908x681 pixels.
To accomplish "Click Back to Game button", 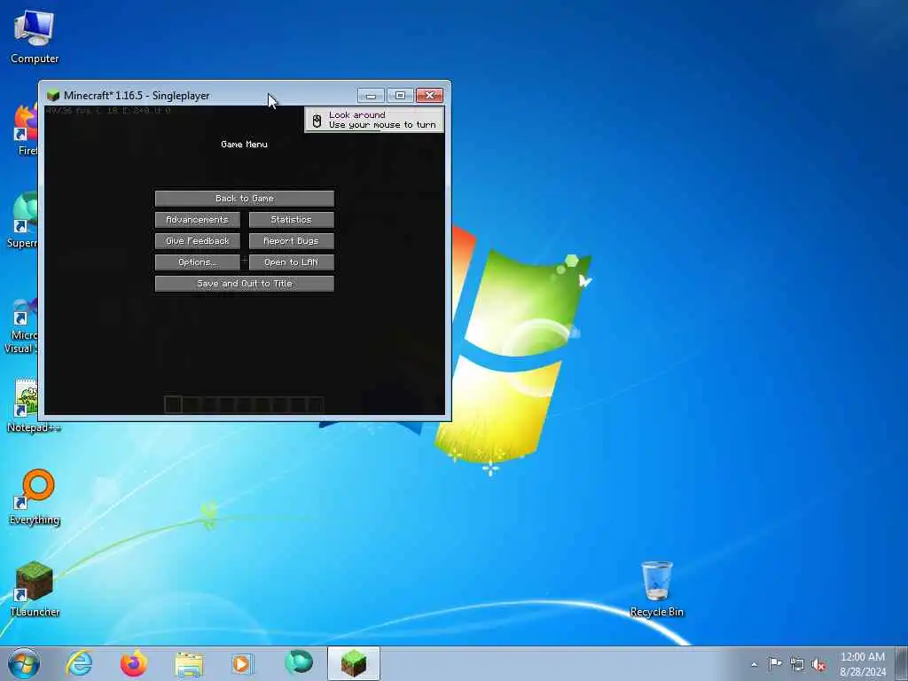I will click(245, 199).
